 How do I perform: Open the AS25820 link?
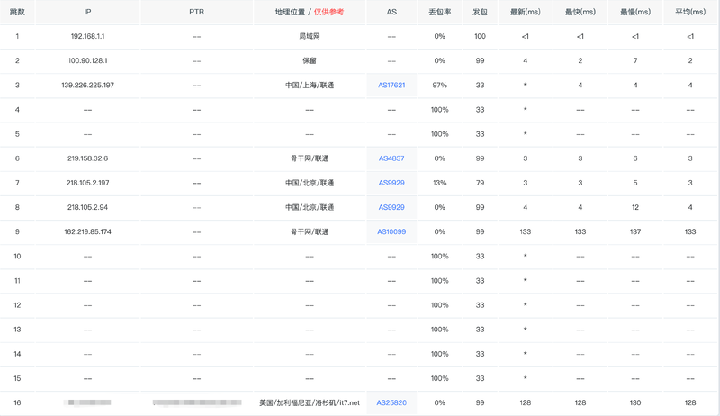pyautogui.click(x=391, y=402)
